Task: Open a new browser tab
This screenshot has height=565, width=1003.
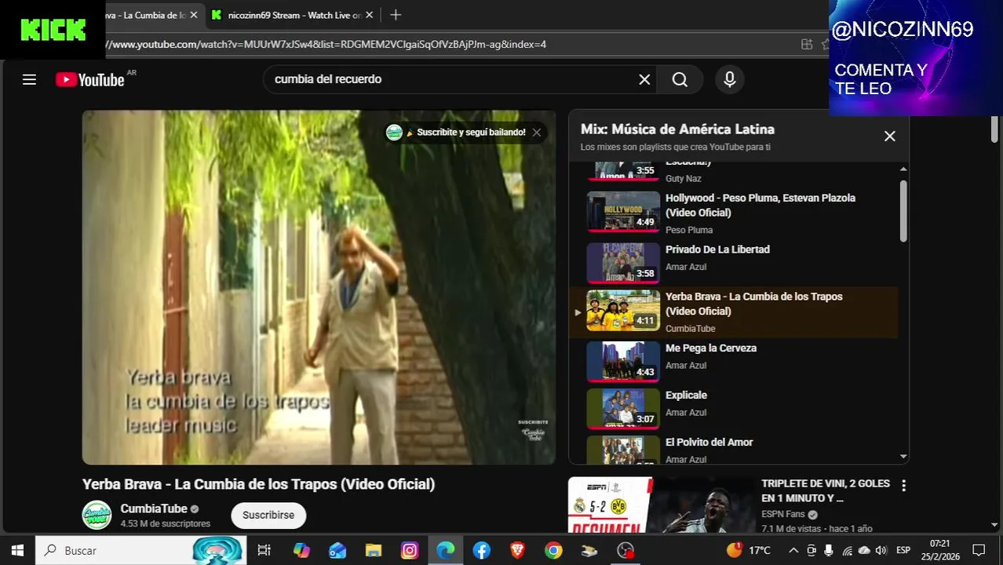Action: [396, 15]
